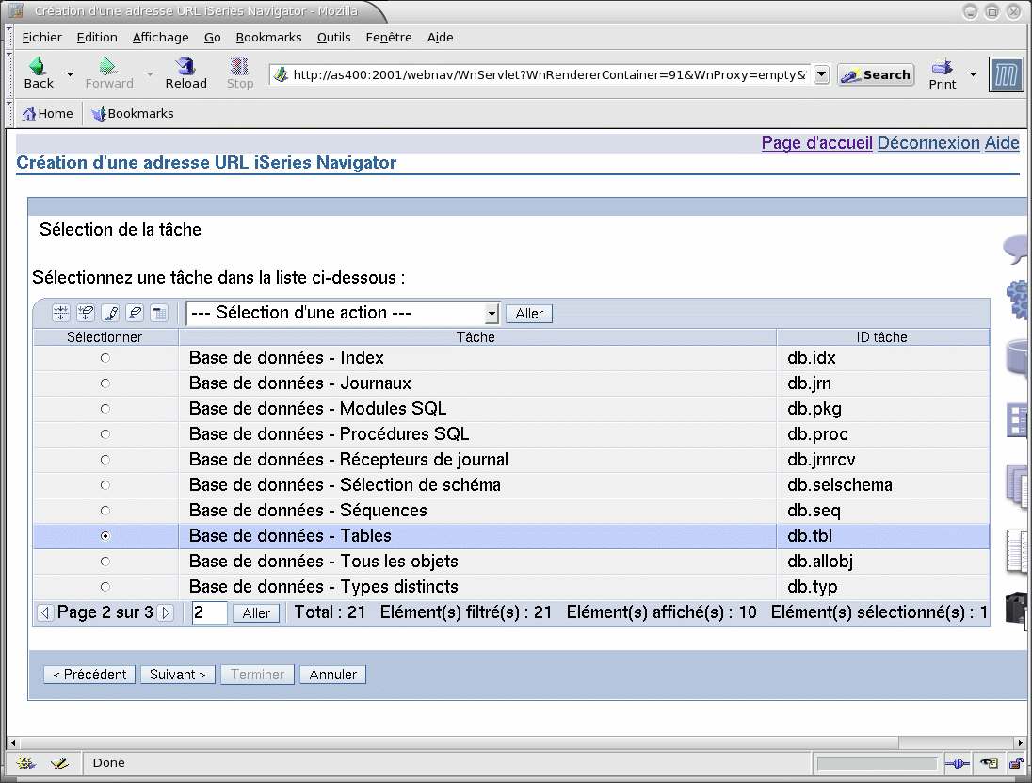
Task: Click the 'deselect all' table toolbar icon
Action: click(86, 313)
